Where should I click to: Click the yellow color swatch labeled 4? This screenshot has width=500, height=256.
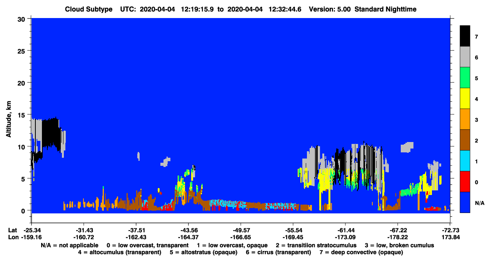tap(465, 99)
